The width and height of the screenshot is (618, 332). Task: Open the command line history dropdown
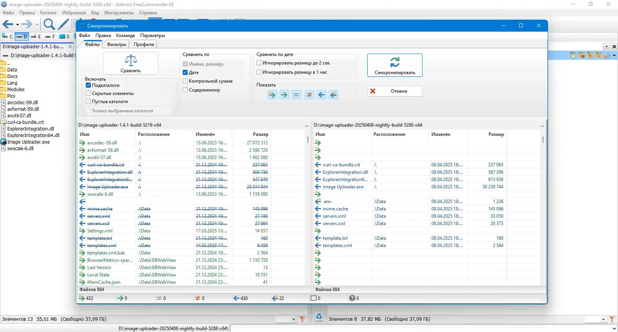pyautogui.click(x=614, y=329)
